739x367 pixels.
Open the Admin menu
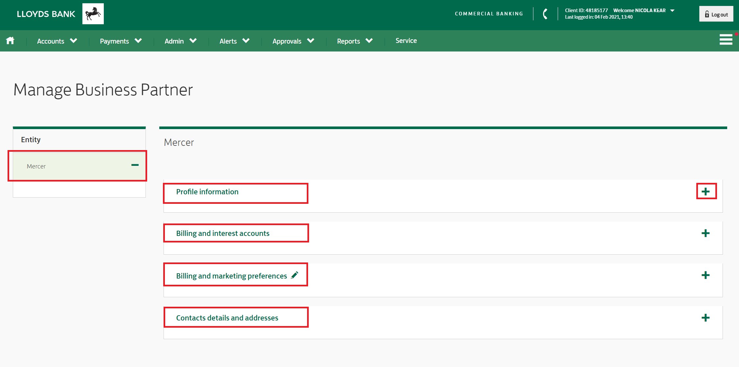[181, 41]
